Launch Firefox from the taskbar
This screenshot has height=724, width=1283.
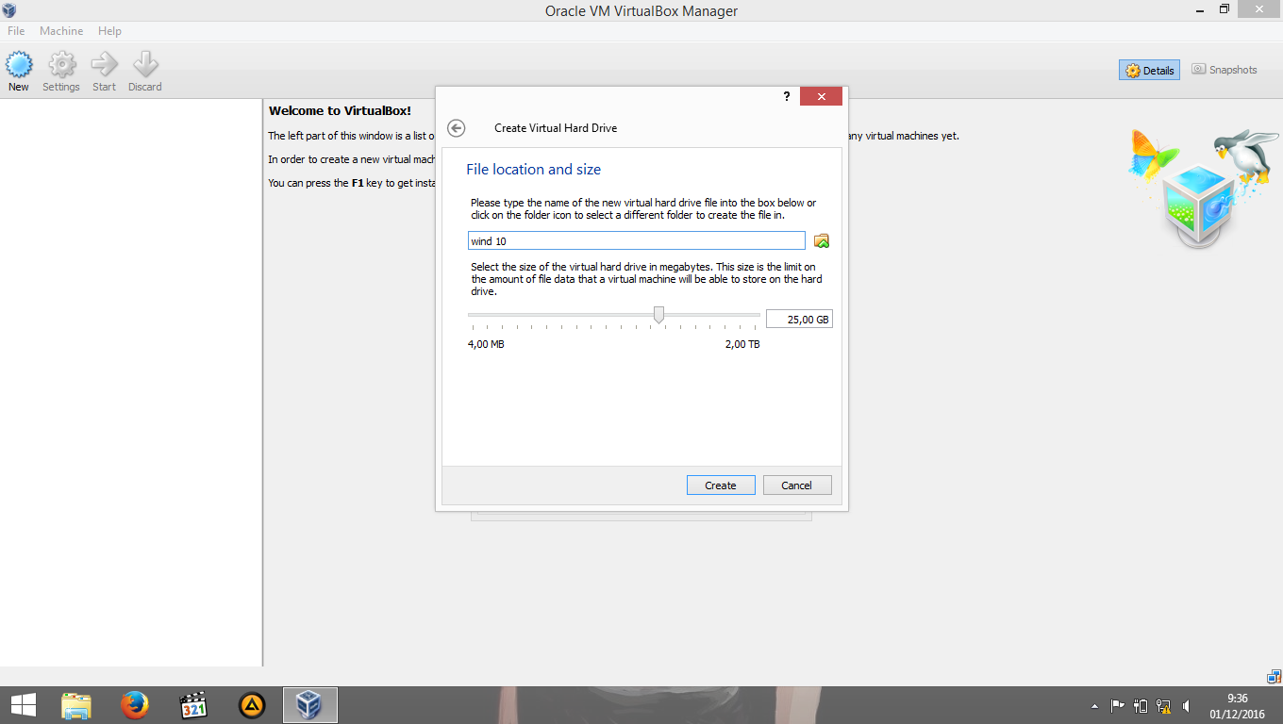135,705
